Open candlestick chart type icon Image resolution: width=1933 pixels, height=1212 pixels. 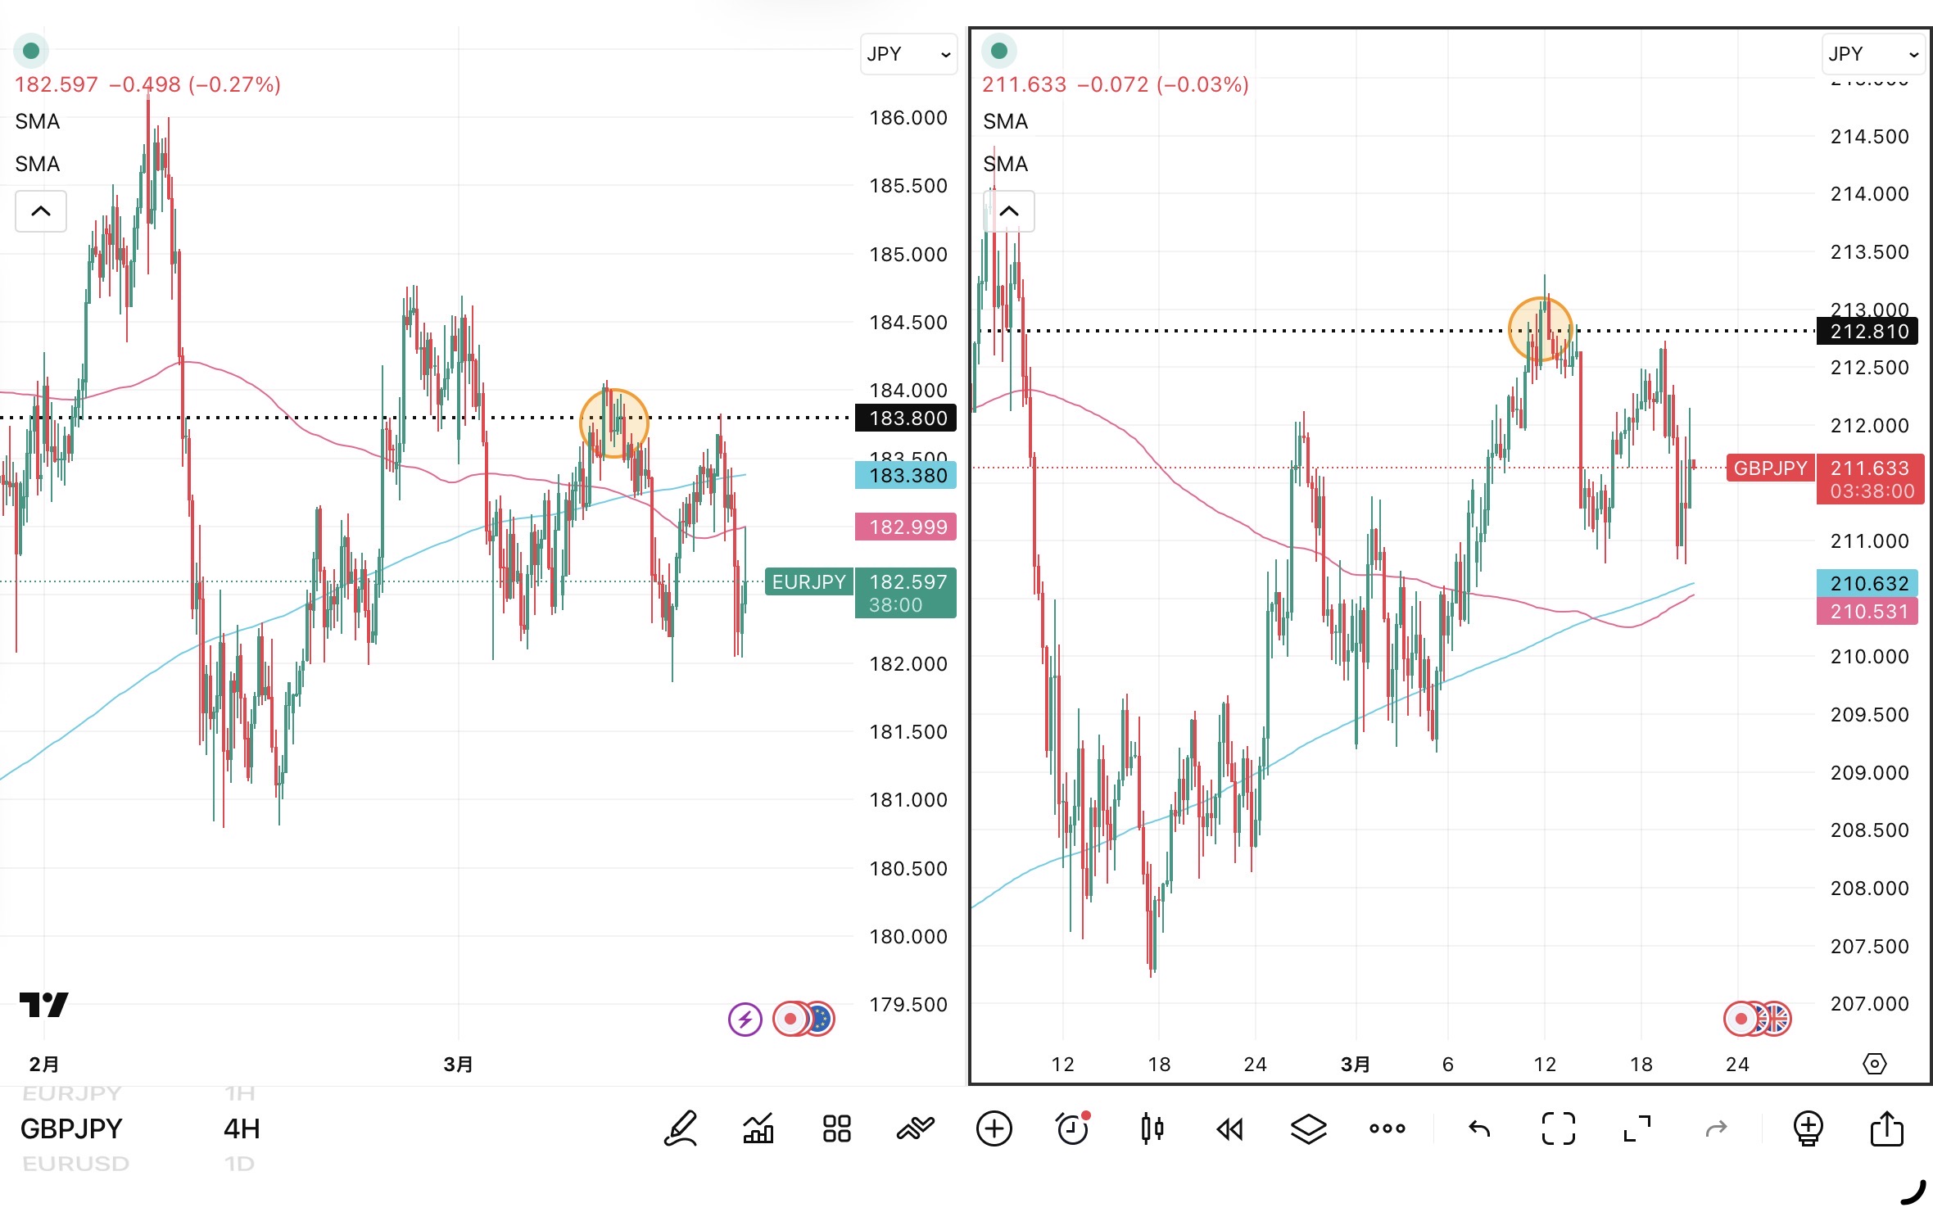tap(1152, 1129)
